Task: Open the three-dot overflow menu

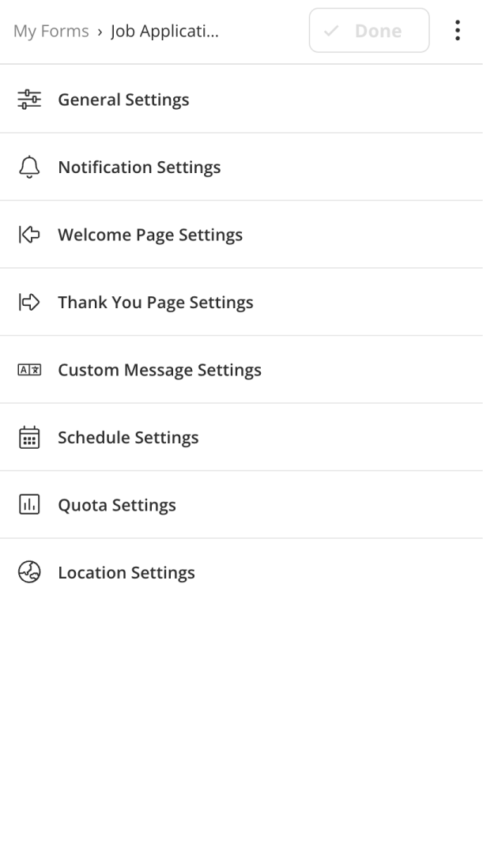Action: (457, 31)
